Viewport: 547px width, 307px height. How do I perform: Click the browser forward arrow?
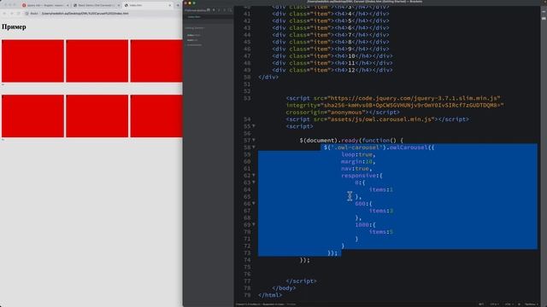click(11, 14)
